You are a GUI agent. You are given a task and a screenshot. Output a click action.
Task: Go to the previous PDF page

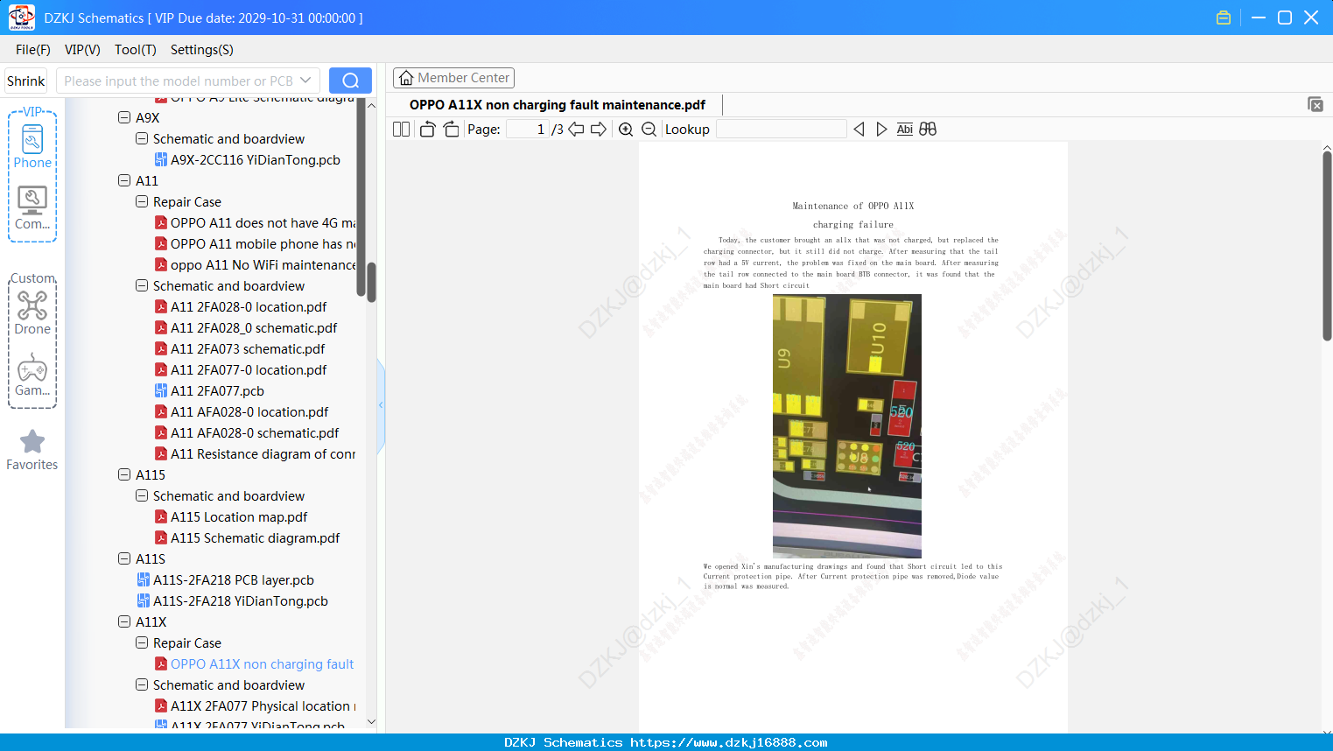tap(576, 130)
